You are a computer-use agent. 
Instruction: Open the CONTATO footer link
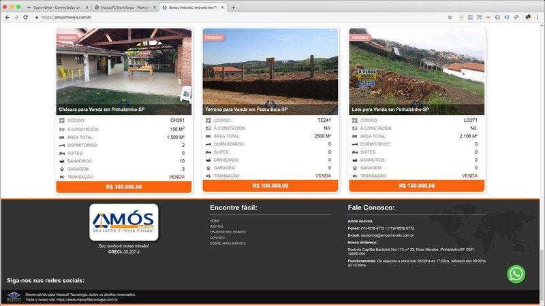217,237
